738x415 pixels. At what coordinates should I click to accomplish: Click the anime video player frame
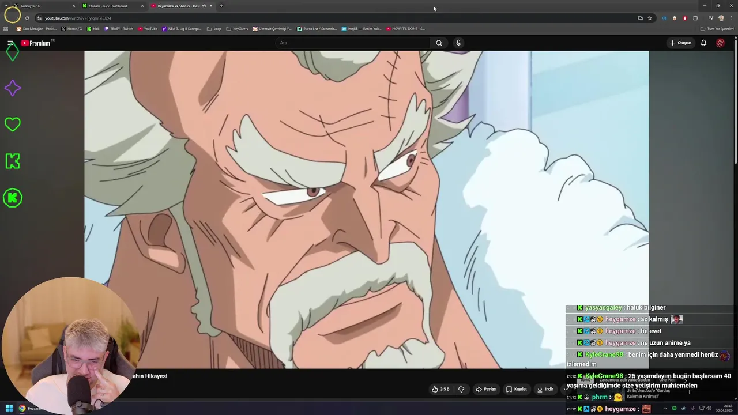[366, 210]
